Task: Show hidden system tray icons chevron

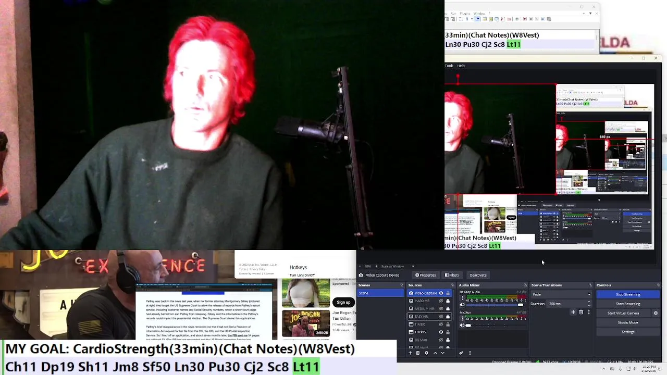Action: tap(603, 369)
